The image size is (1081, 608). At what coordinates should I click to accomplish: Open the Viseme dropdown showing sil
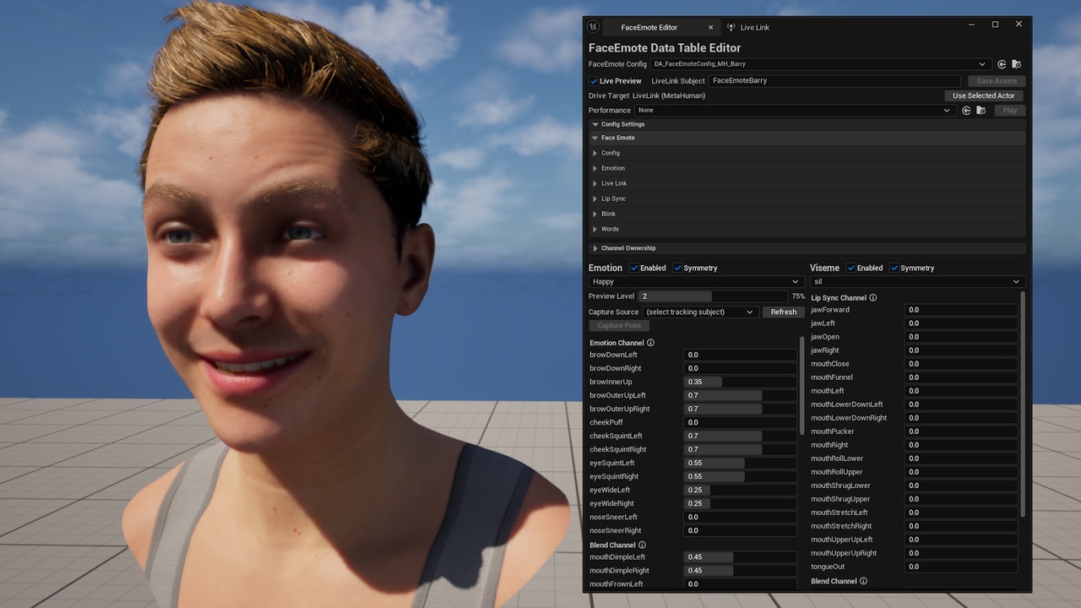pos(916,282)
